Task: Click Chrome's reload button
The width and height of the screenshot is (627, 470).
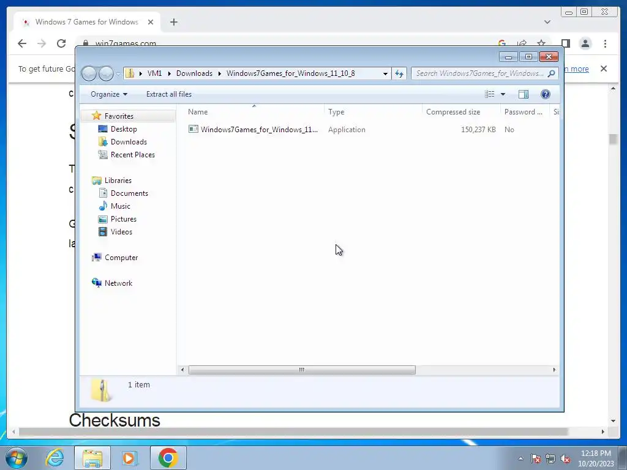Action: [x=61, y=43]
